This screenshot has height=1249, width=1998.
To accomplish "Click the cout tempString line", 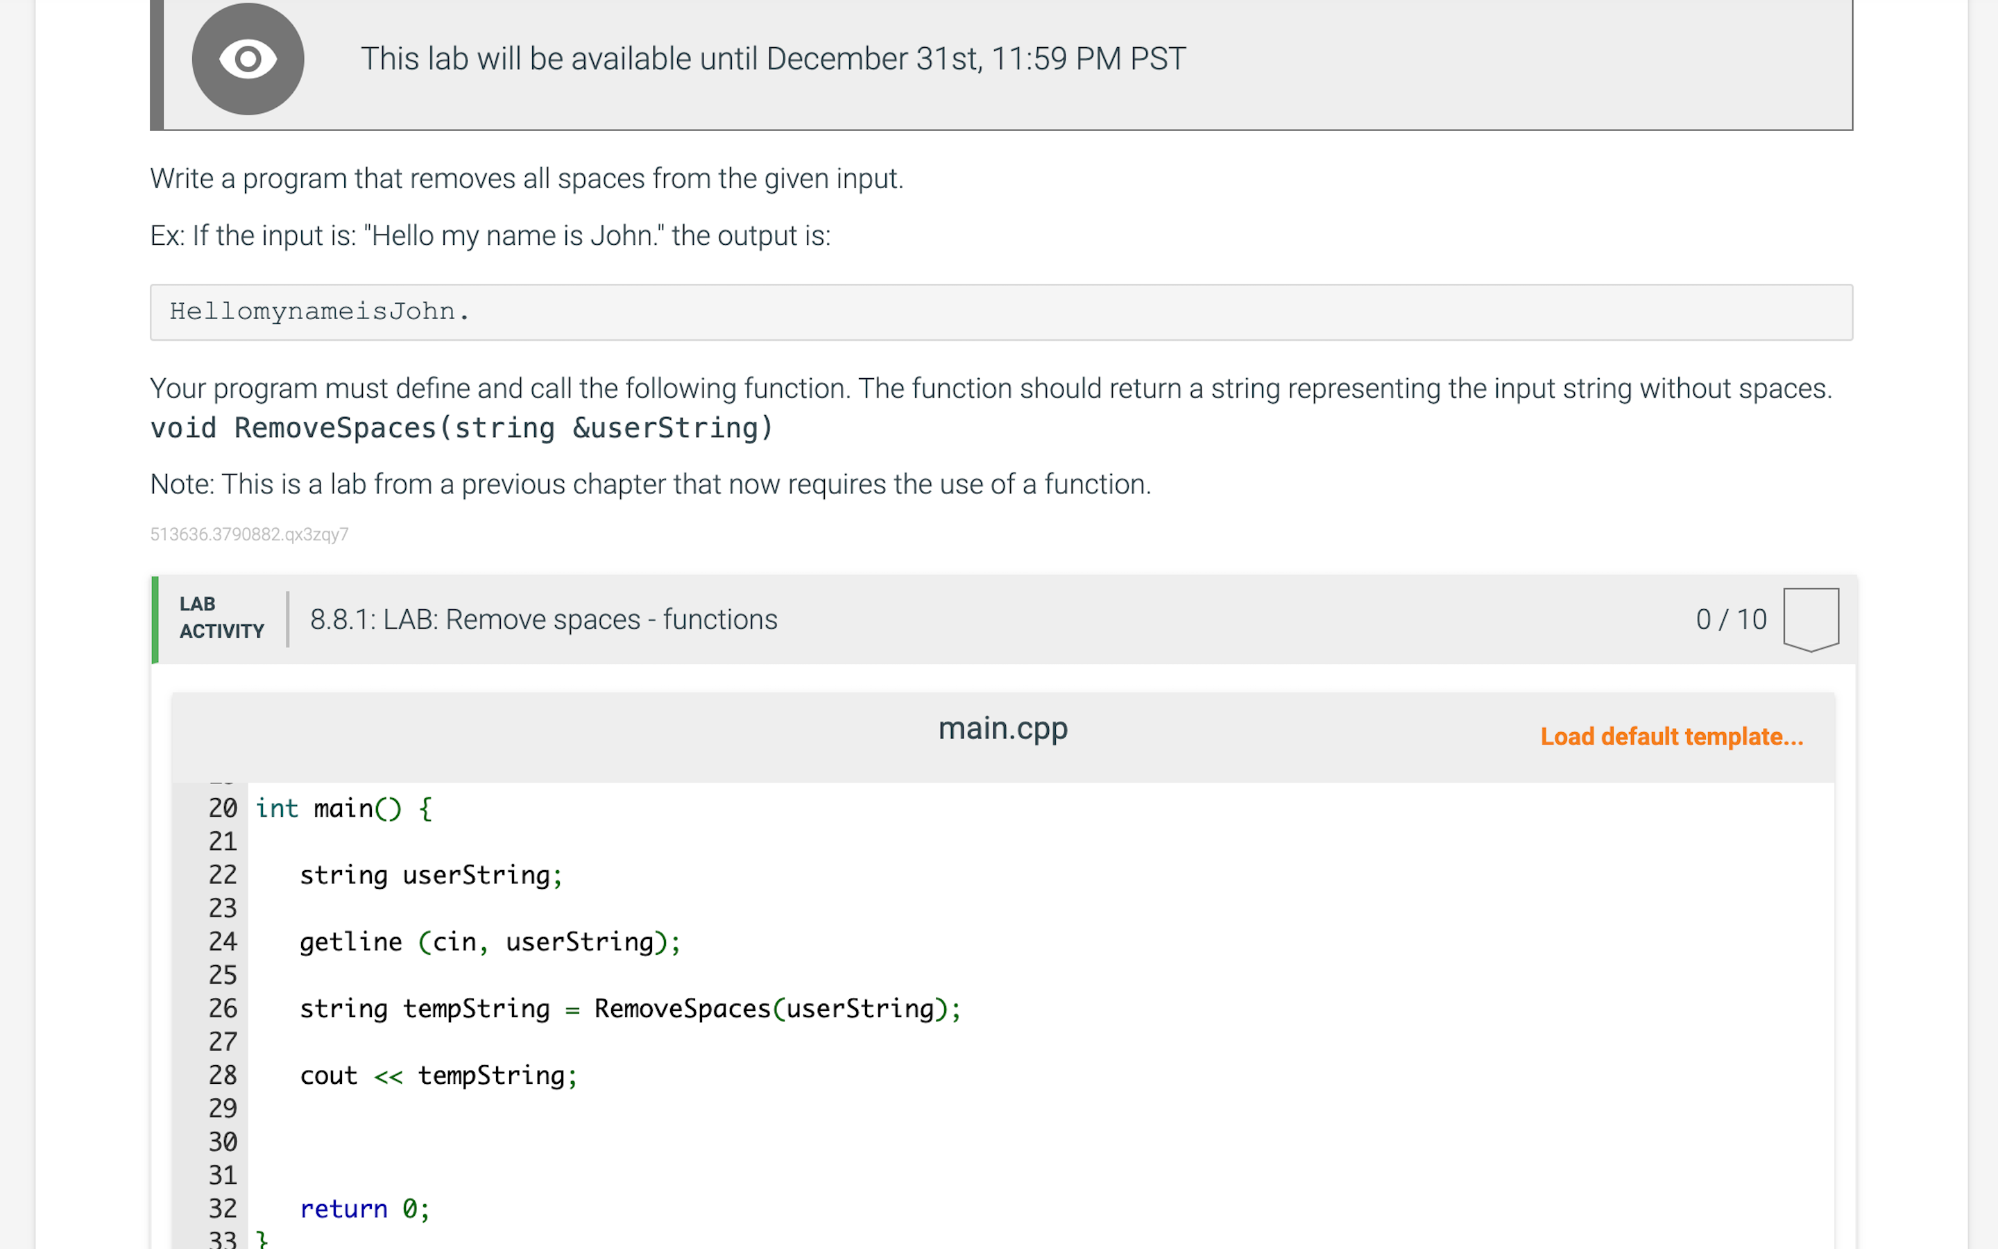I will 438,1076.
